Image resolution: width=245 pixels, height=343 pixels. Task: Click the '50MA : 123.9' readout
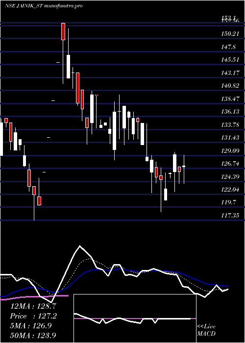point(33,335)
